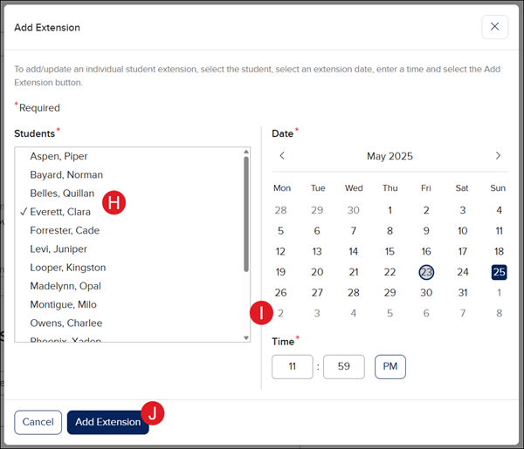The image size is (524, 449).
Task: Pick May 23 on the calendar
Action: 426,272
